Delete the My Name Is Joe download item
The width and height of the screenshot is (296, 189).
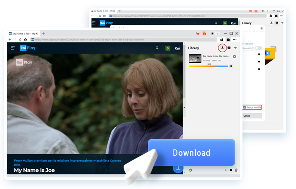231,66
